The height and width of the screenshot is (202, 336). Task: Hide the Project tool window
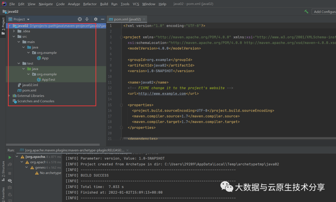pyautogui.click(x=102, y=19)
